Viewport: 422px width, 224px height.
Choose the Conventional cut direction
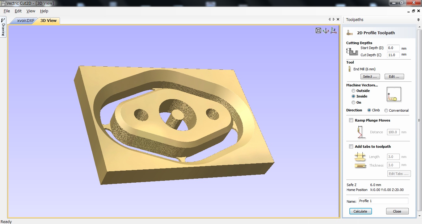point(386,110)
